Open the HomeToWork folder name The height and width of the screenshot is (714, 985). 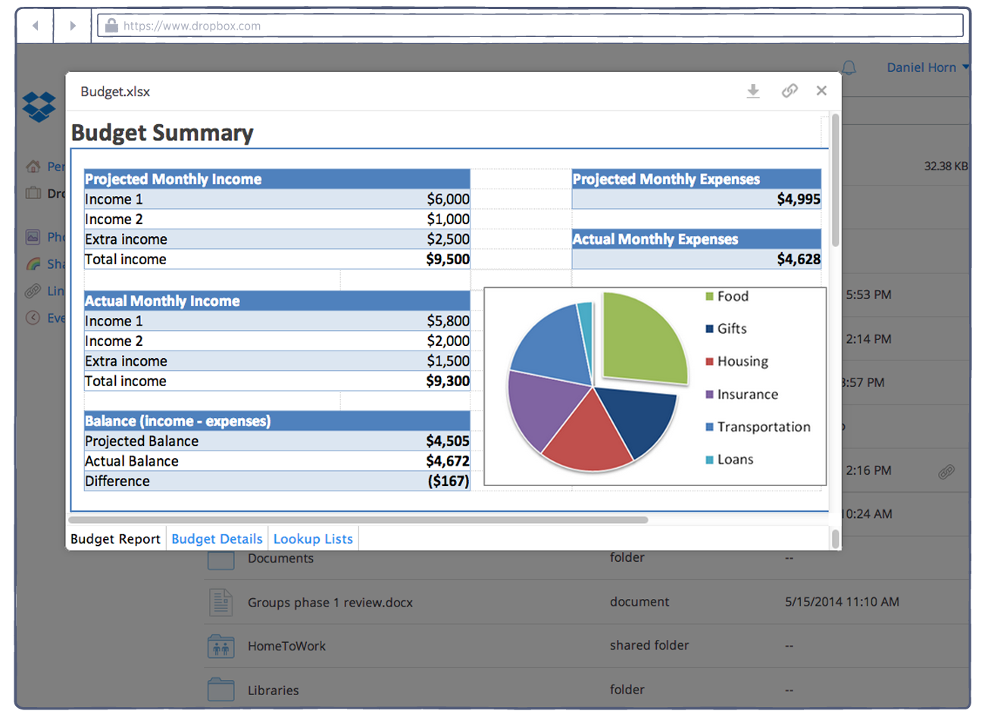pos(286,647)
